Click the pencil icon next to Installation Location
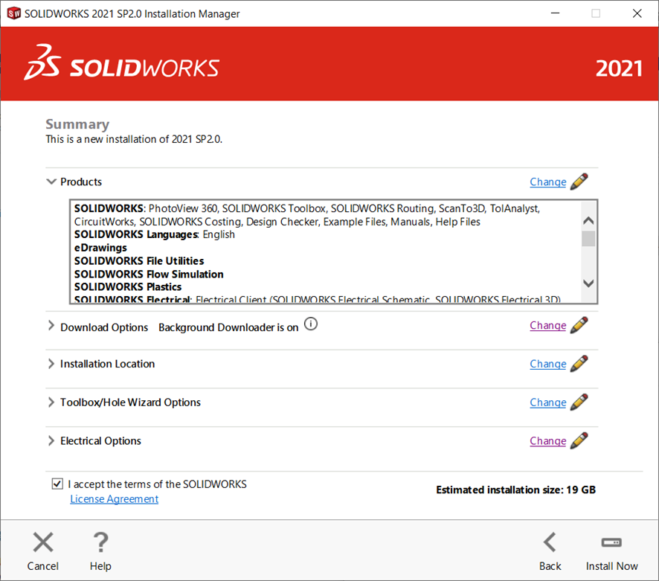This screenshot has height=581, width=659. [x=580, y=363]
